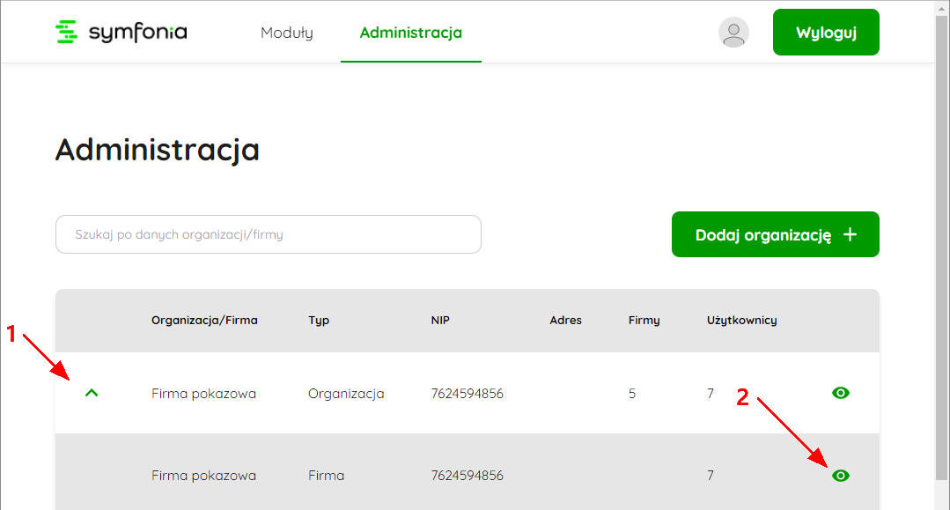Focus the organization search field
Viewport: 950px width, 510px height.
tap(269, 234)
